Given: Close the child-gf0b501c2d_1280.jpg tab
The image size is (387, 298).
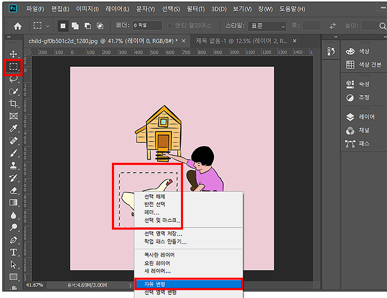Looking at the screenshot, I should 184,41.
